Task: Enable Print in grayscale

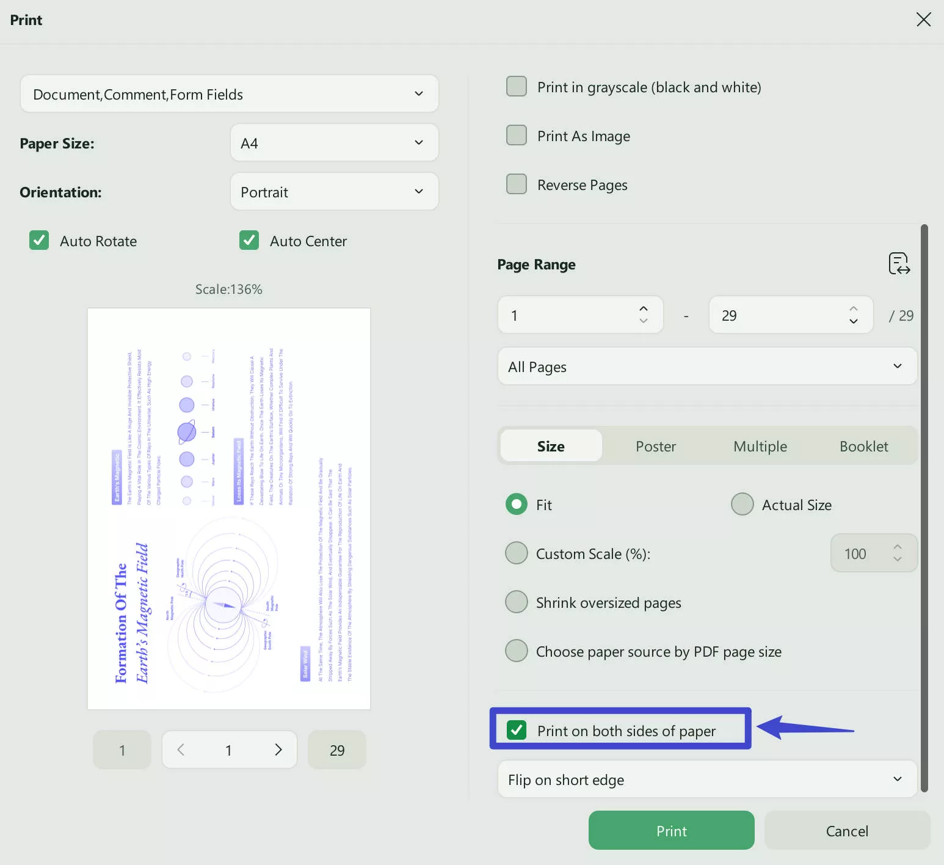Action: click(516, 86)
